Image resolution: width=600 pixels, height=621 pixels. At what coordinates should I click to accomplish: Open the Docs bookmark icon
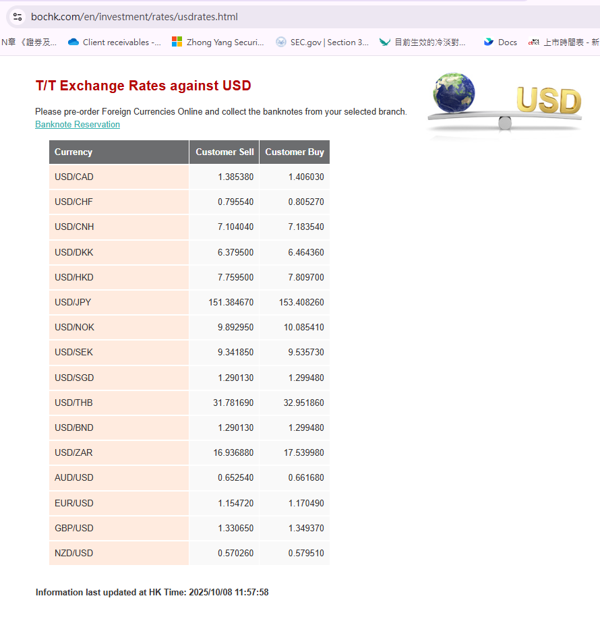tap(489, 42)
